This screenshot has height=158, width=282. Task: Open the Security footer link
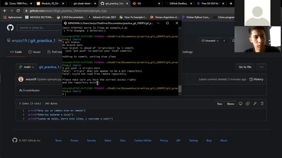pyautogui.click(x=91, y=140)
